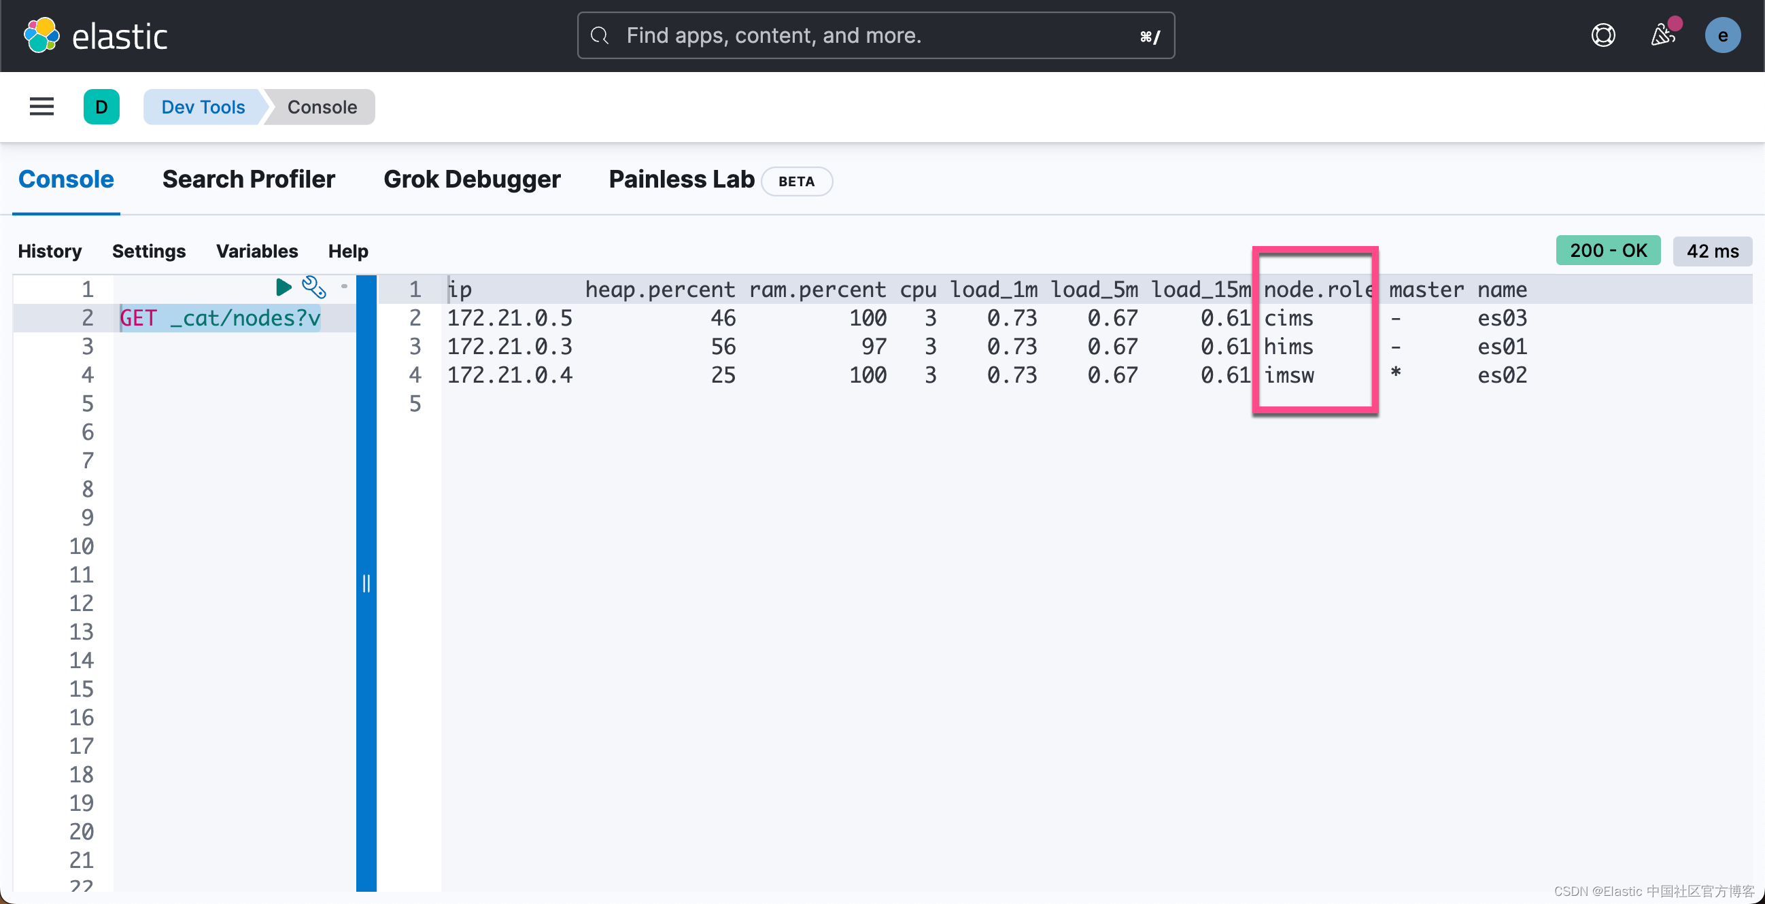Switch to the Search Profiler tab
Image resolution: width=1765 pixels, height=904 pixels.
tap(248, 179)
